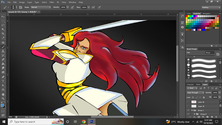222x125 pixels.
Task: Switch to the Channels tab
Action: click(190, 84)
